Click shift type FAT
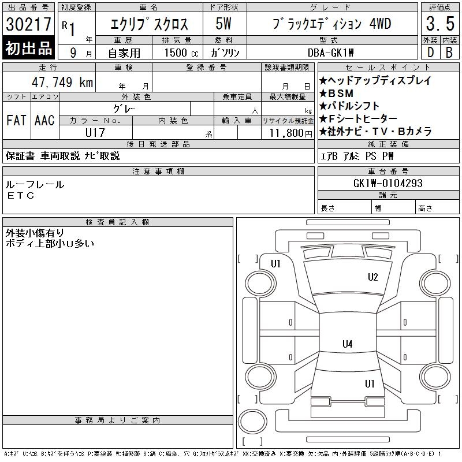Viewport: 462px width, 462px height. pyautogui.click(x=17, y=120)
